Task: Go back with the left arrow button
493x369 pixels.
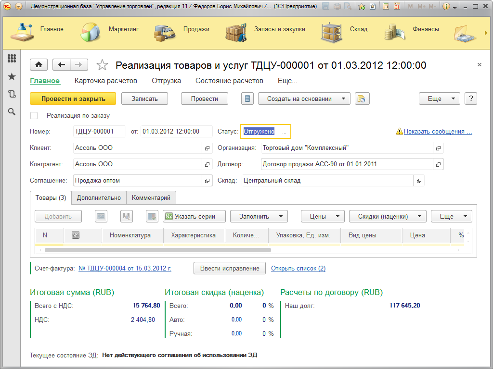Action: (x=62, y=65)
